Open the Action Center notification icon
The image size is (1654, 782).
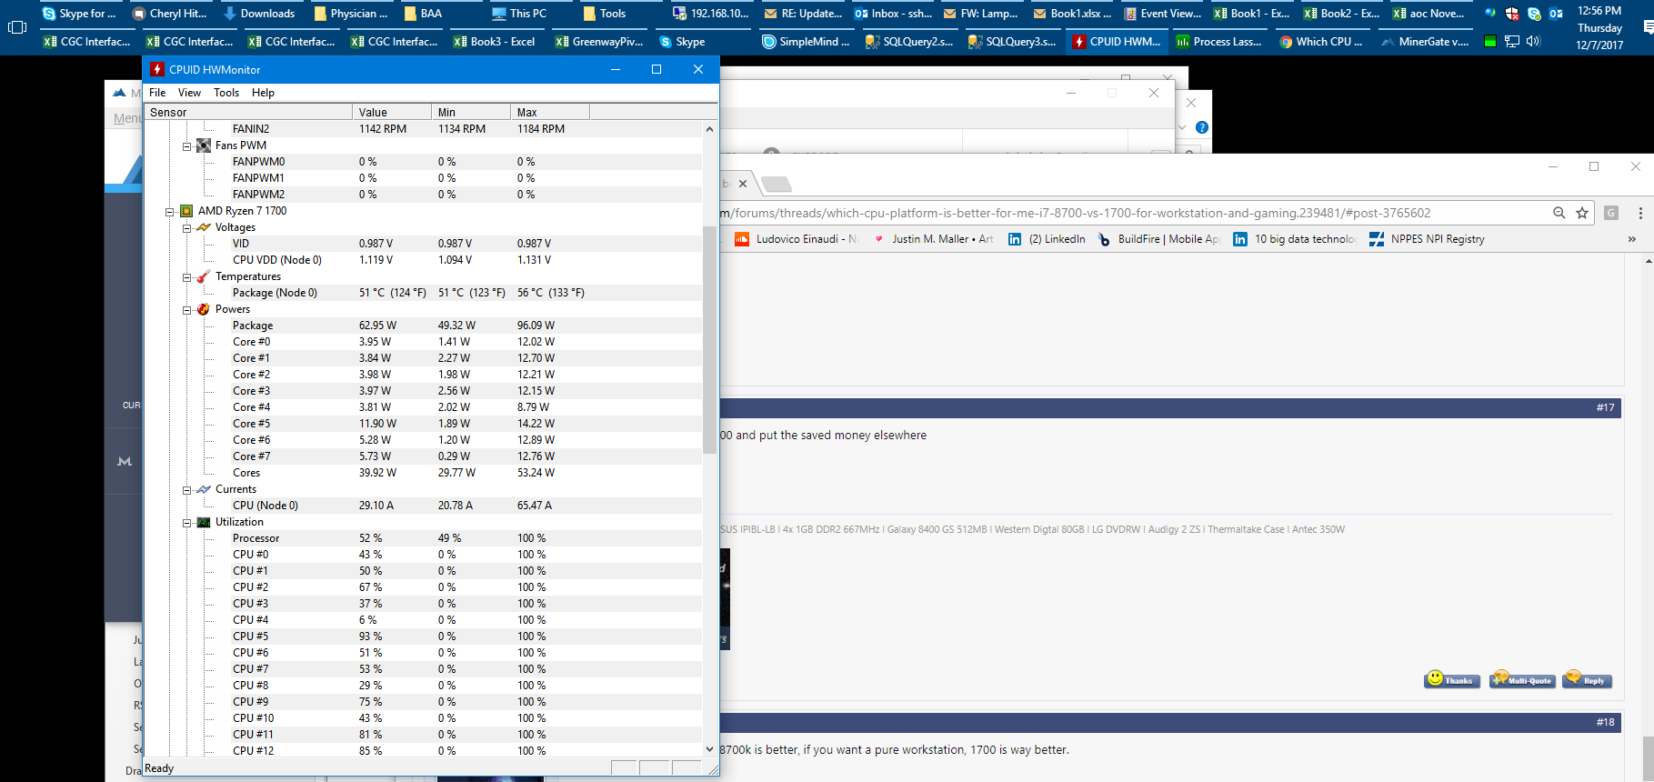point(1648,27)
